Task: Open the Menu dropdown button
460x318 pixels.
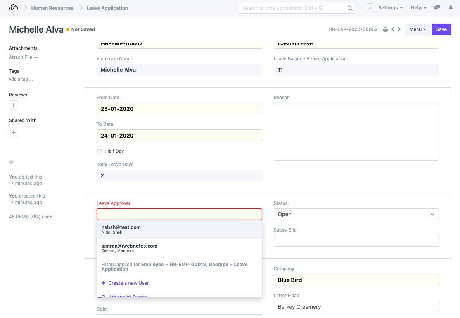Action: 418,29
